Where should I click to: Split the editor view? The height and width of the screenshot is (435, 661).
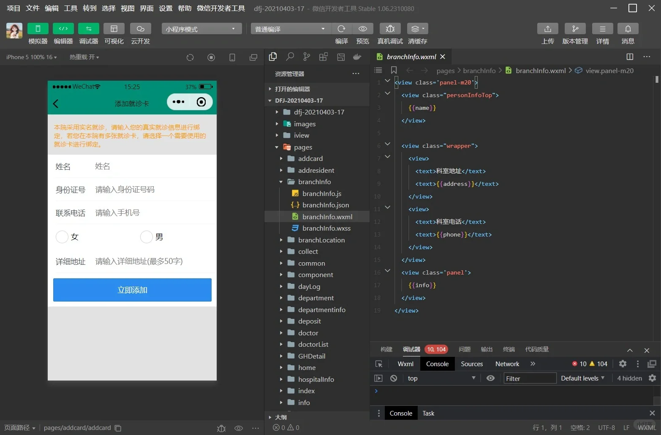coord(630,57)
